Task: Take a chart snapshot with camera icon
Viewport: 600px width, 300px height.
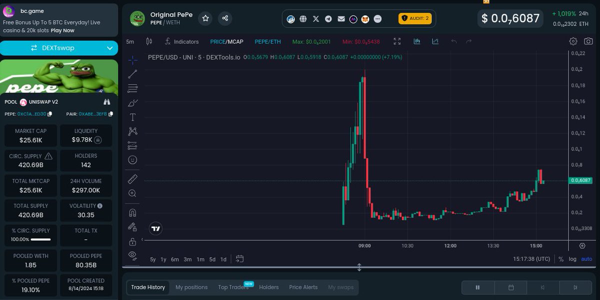Action: click(x=588, y=41)
